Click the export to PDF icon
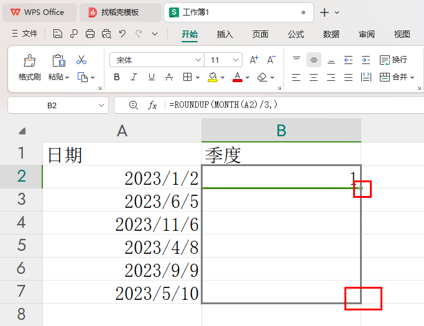The height and width of the screenshot is (326, 424). 73,34
